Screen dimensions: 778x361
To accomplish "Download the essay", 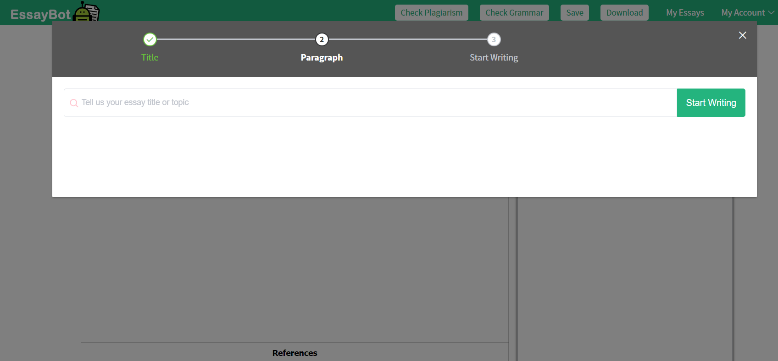I will pyautogui.click(x=624, y=13).
